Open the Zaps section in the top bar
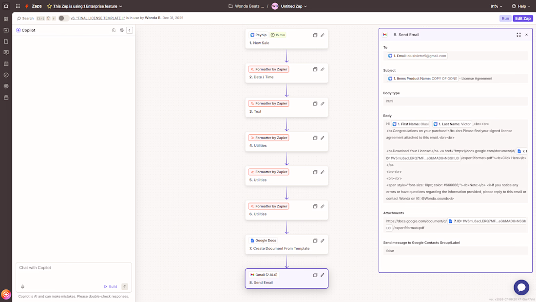The height and width of the screenshot is (302, 536). (37, 6)
